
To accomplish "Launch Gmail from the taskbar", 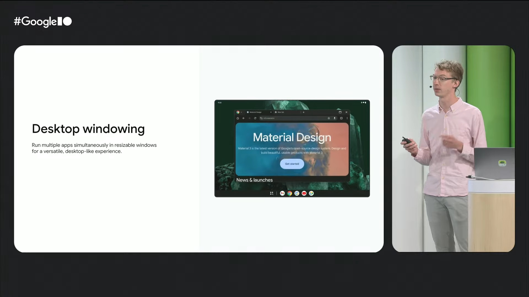I will point(282,193).
